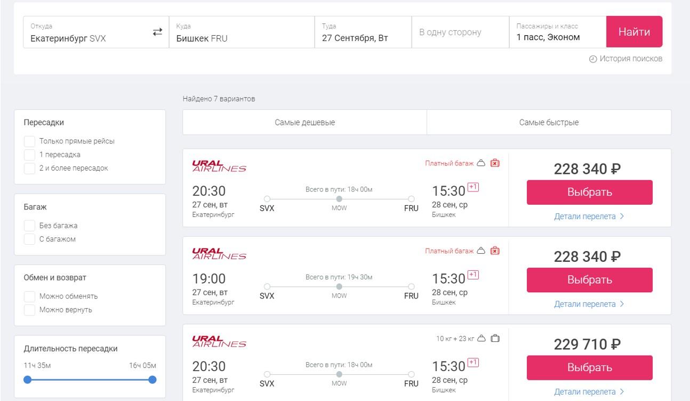Expand flight details for second flight
Viewport: 690px width, 401px height.
click(x=589, y=304)
